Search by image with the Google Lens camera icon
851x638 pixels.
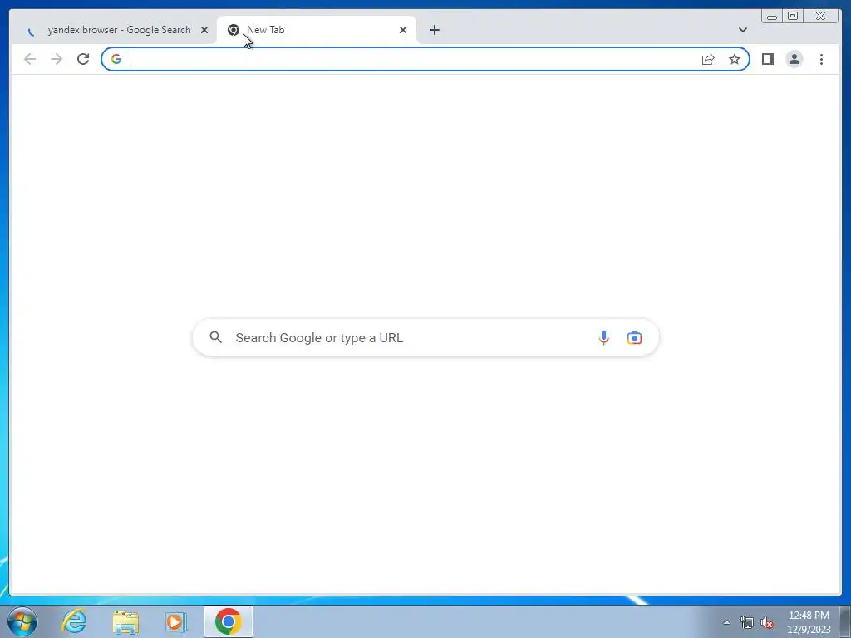coord(634,337)
